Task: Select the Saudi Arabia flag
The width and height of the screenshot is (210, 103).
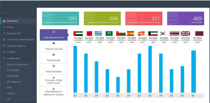Action: [109, 33]
